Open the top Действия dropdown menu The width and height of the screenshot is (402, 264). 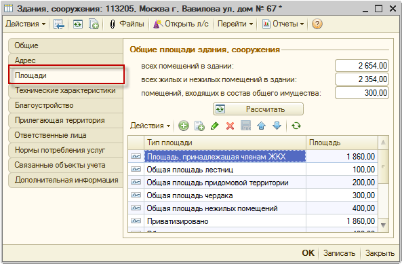(25, 24)
